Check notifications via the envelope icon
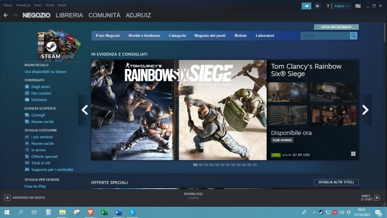Screen dimensions: 387x218 tap(317, 6)
